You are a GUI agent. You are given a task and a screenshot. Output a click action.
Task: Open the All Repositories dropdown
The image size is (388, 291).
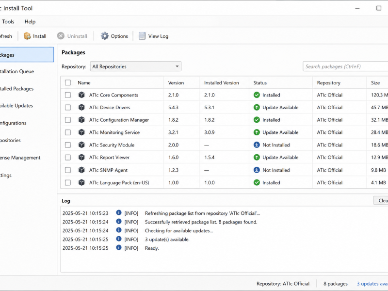click(136, 66)
